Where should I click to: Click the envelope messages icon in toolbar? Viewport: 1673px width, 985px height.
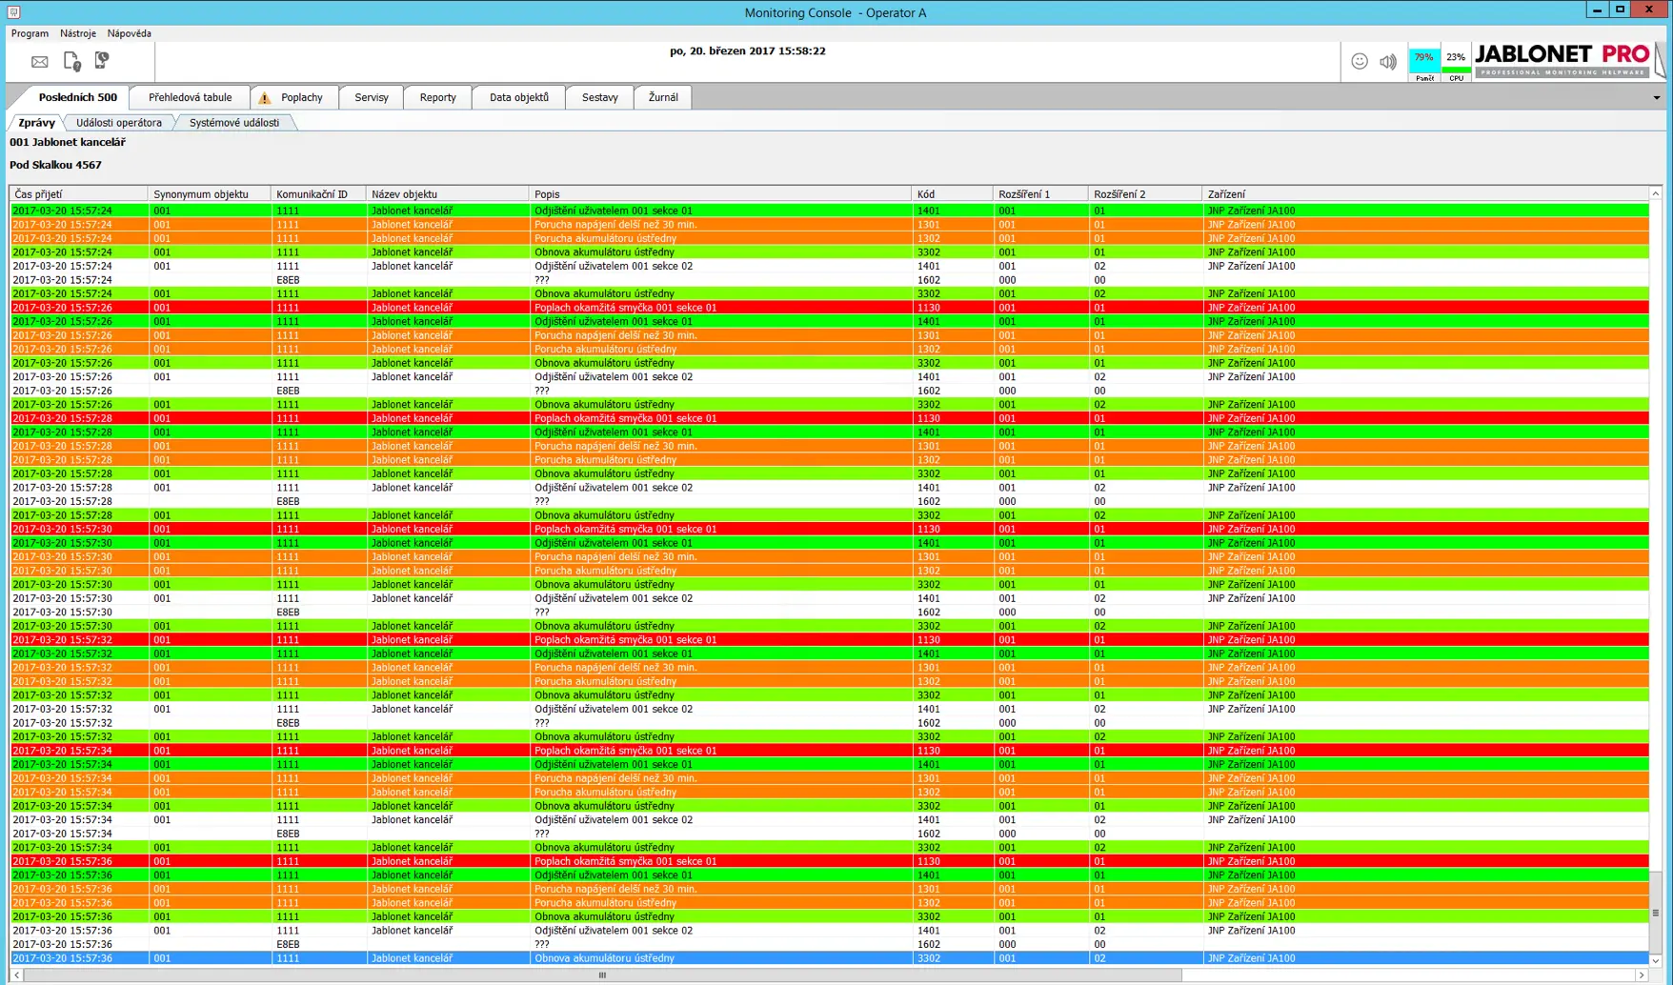39,62
